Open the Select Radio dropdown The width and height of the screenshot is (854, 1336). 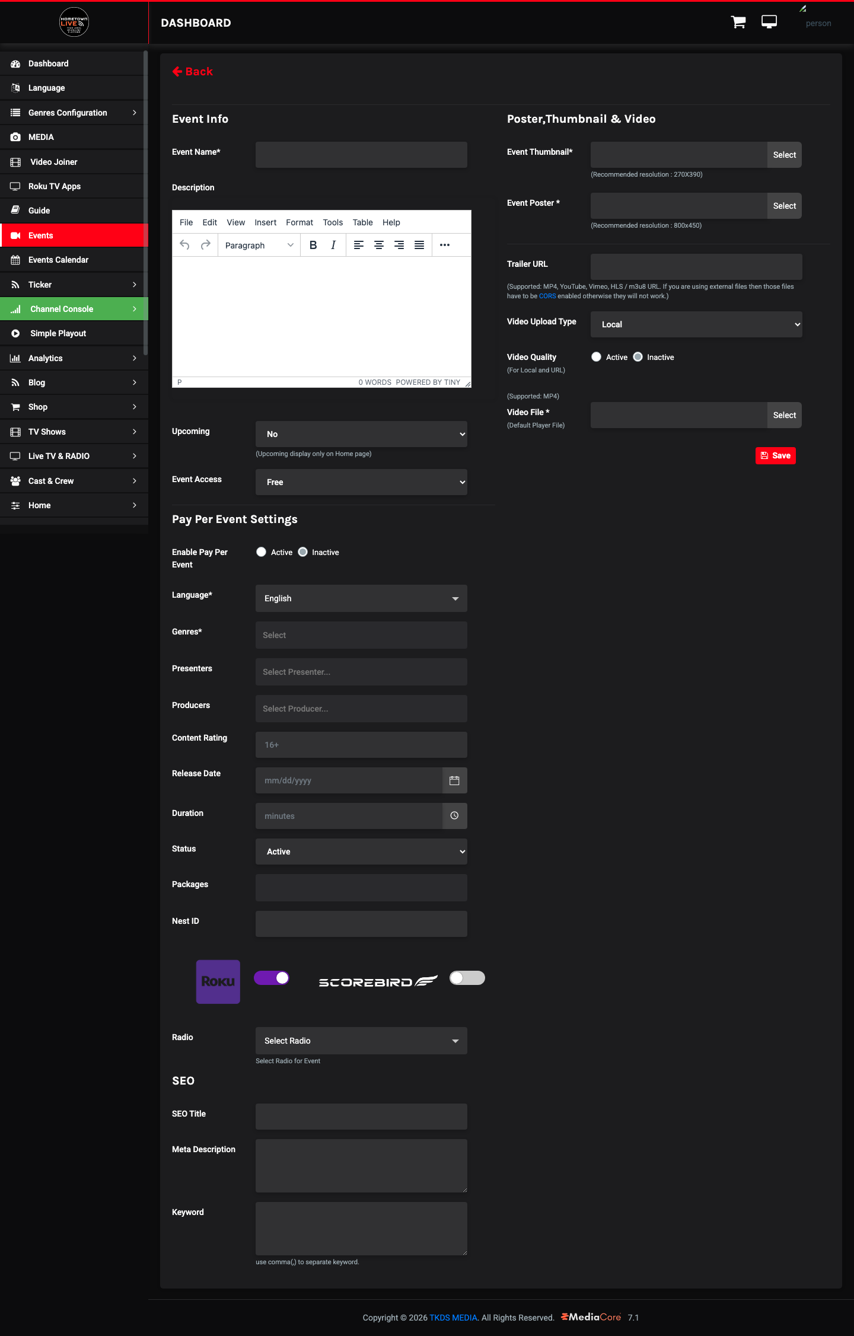click(361, 1041)
